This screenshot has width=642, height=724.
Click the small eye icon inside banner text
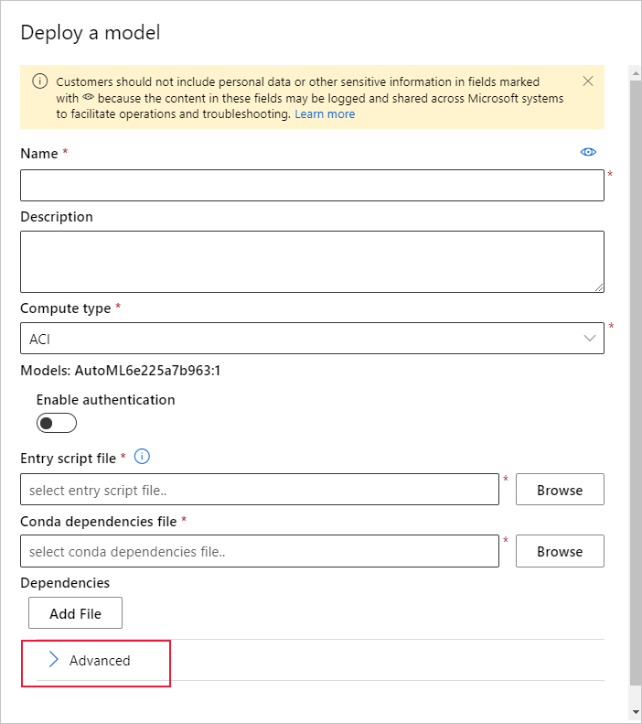point(89,98)
